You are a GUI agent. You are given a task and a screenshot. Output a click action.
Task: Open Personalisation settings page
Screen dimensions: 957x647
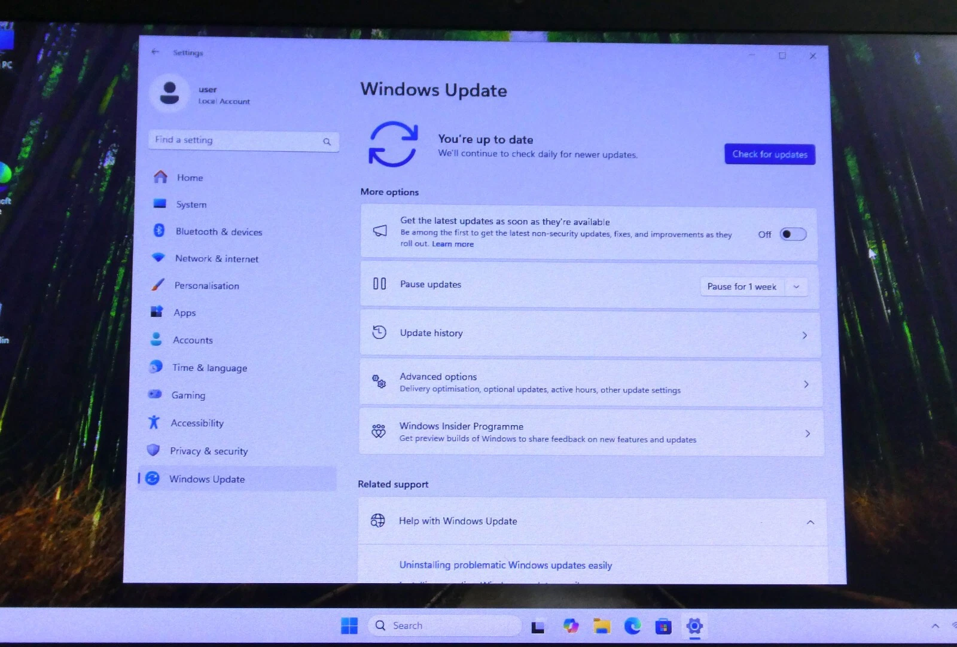pyautogui.click(x=206, y=286)
